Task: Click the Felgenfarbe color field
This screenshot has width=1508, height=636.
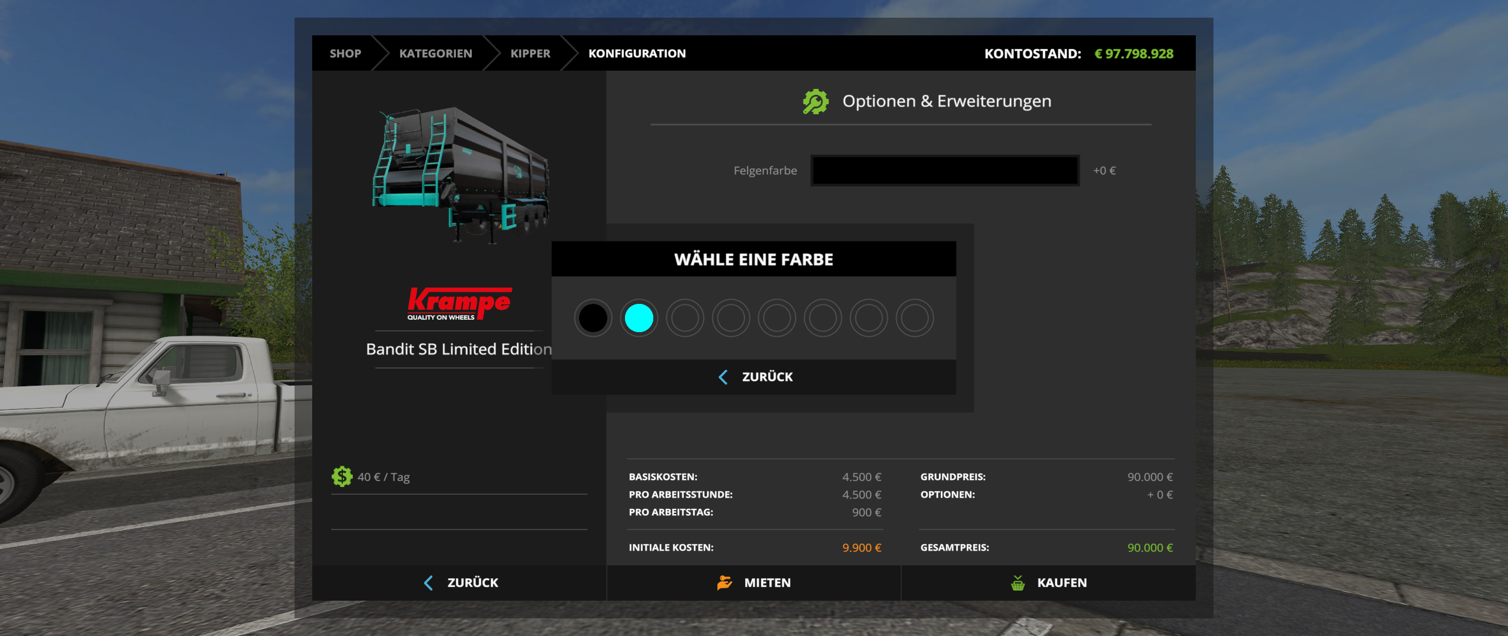Action: tap(945, 170)
